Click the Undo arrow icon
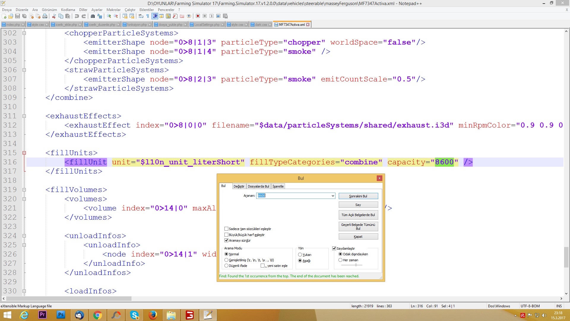 tap(77, 16)
